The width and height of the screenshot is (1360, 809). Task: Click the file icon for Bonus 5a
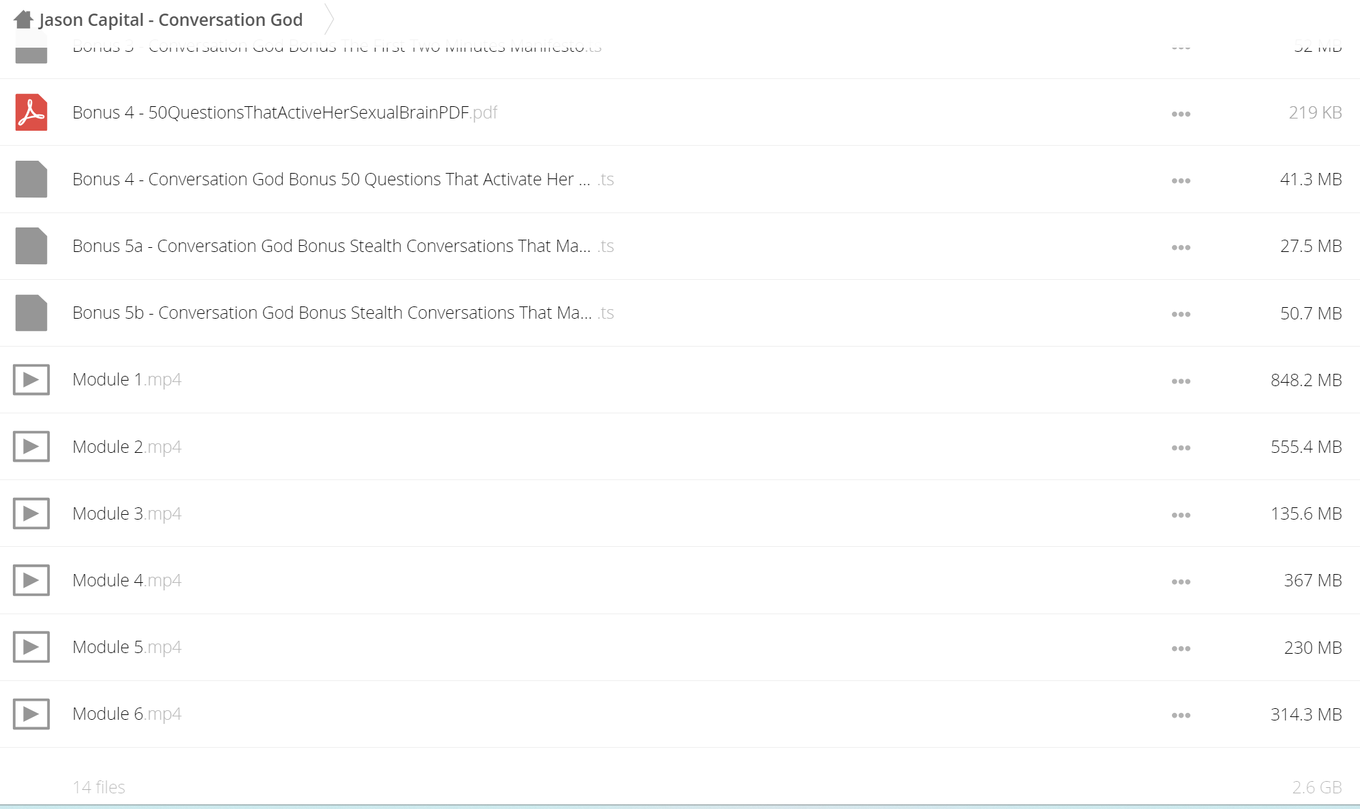[31, 246]
